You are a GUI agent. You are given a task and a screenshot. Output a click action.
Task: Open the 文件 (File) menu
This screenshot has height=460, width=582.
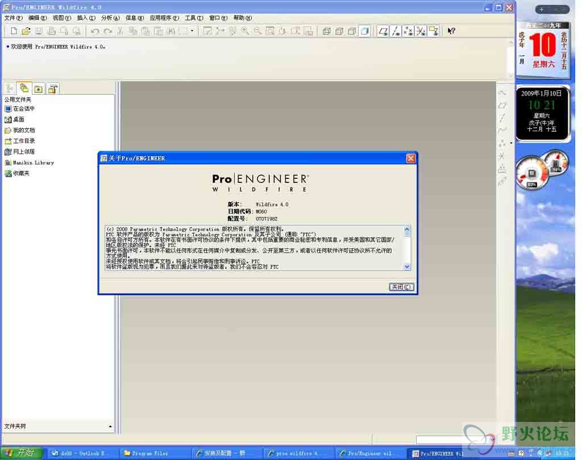point(13,18)
